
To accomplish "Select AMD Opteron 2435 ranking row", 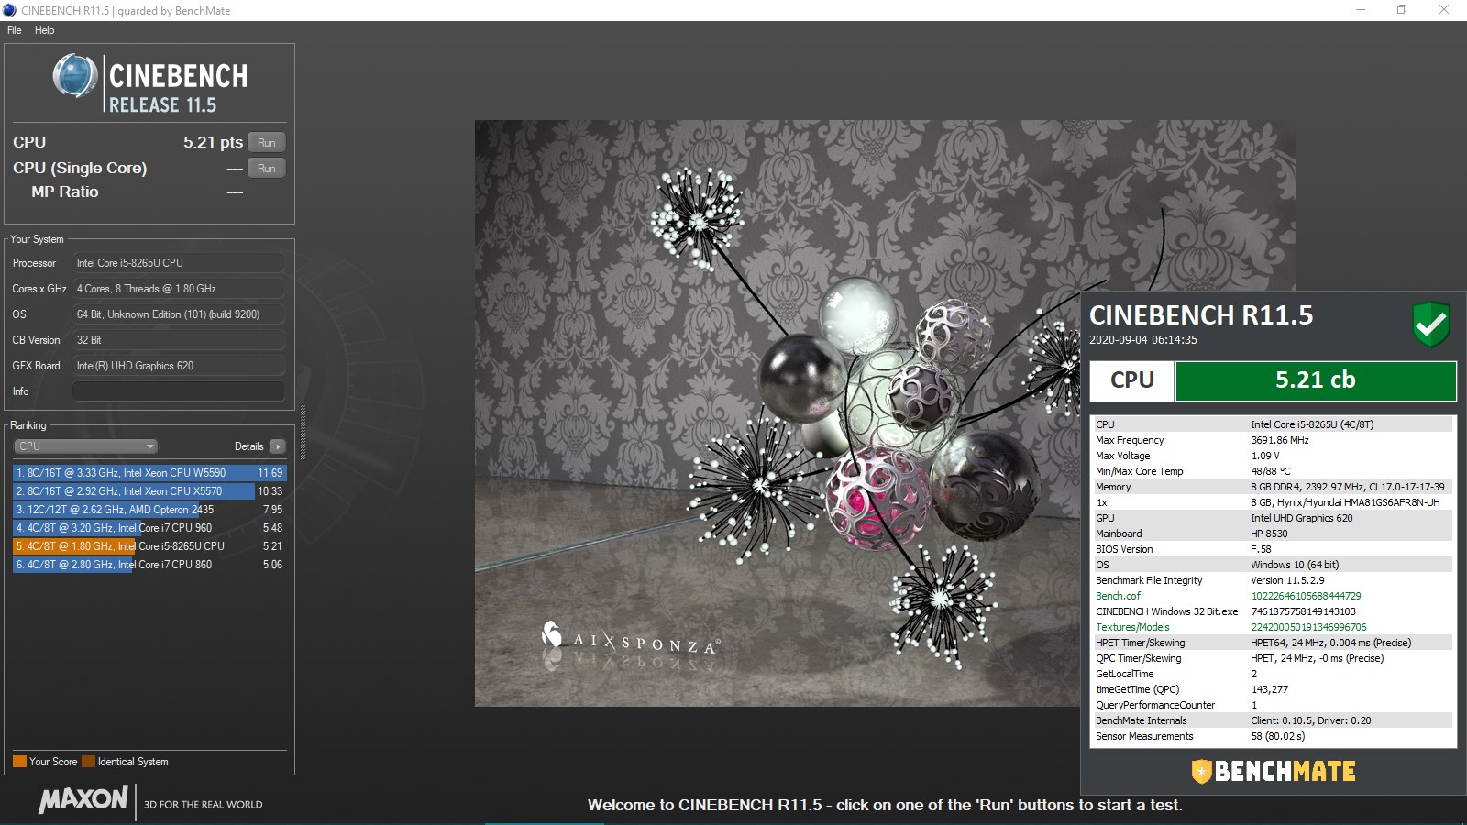I will 149,510.
